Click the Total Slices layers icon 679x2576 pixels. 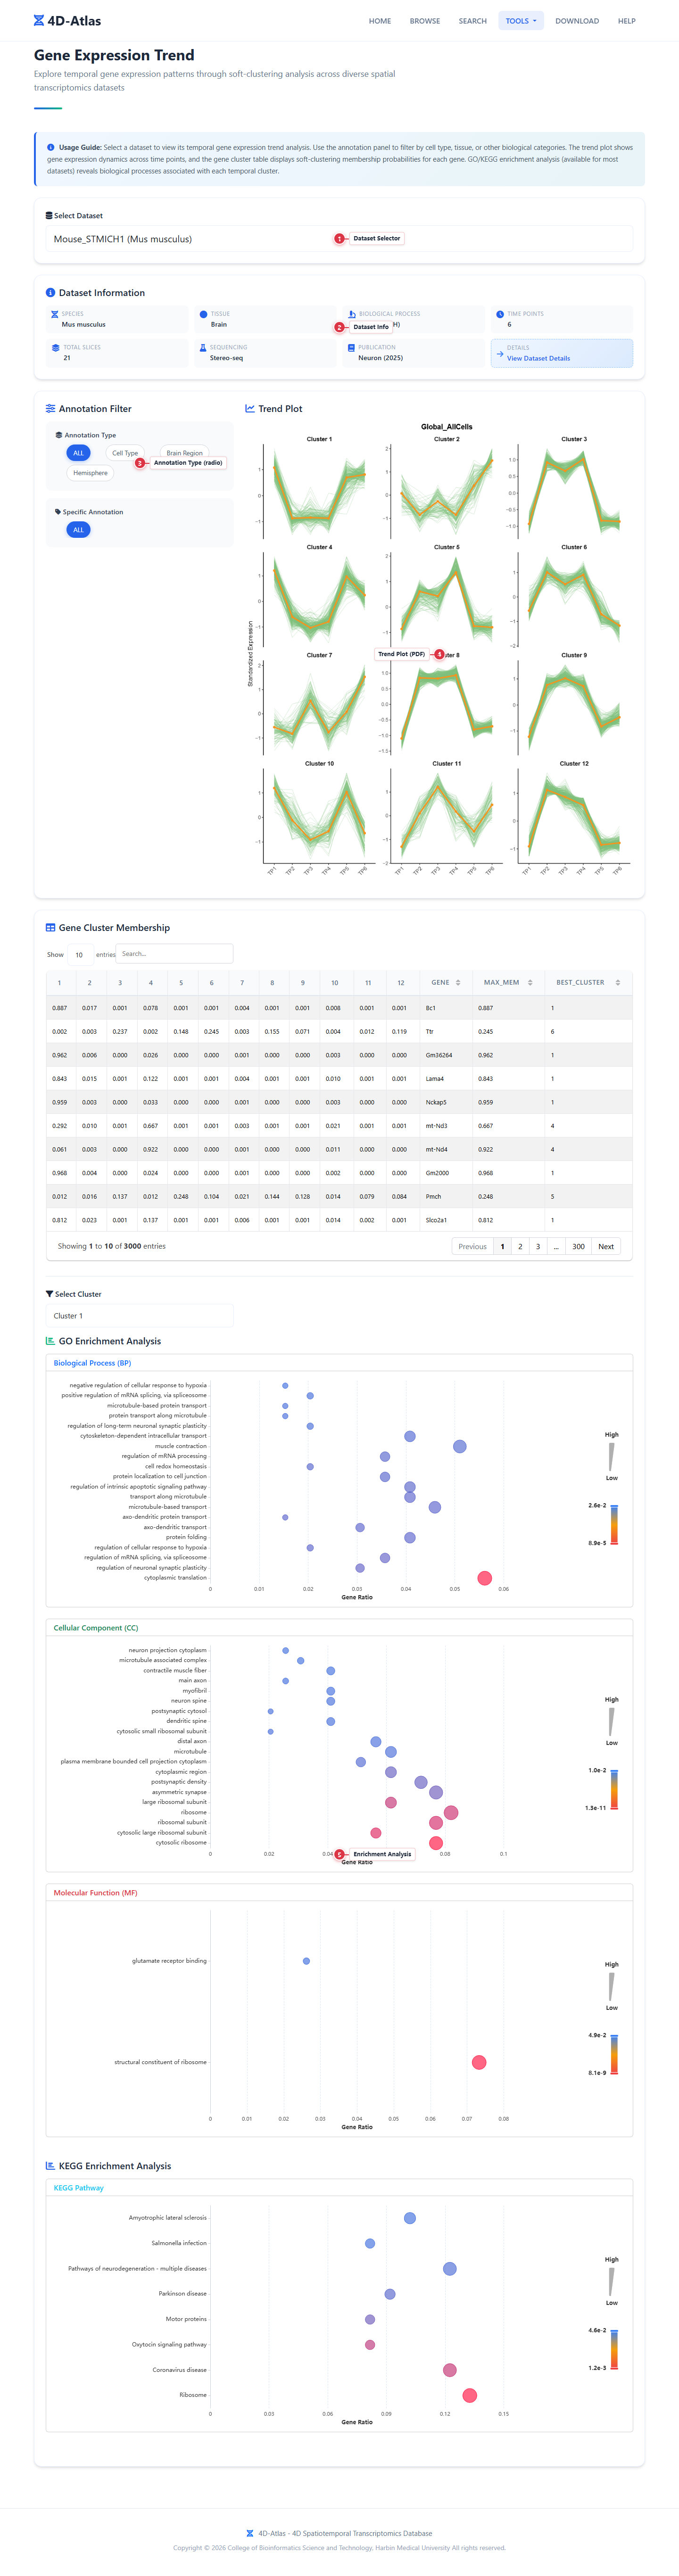pos(55,348)
